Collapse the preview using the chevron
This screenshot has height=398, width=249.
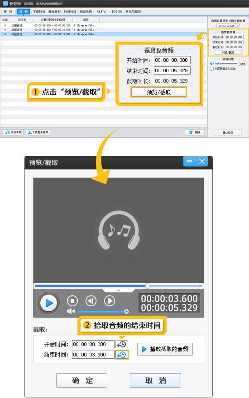(119, 290)
